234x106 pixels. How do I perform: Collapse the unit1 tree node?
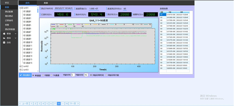coord(20,8)
